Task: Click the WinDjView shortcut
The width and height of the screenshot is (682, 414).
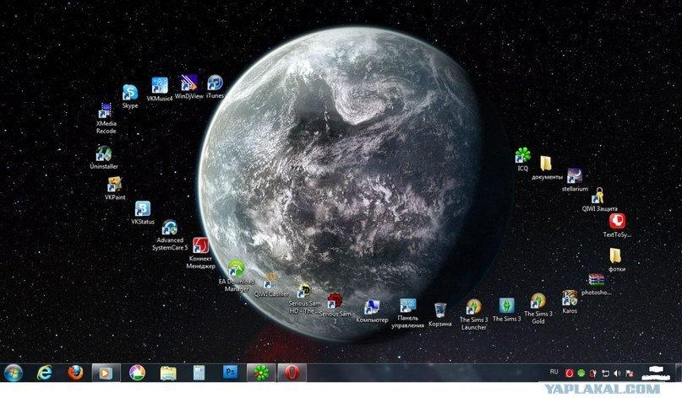Action: tap(188, 83)
